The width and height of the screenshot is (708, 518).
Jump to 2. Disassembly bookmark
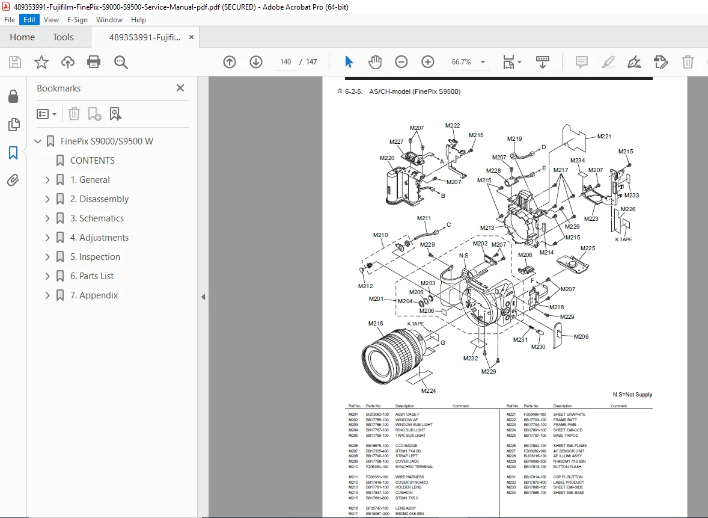[x=99, y=199]
